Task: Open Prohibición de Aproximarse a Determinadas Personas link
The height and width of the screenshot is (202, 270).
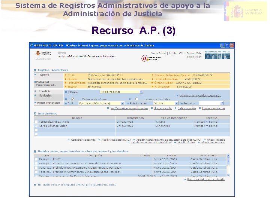Action: point(87,168)
